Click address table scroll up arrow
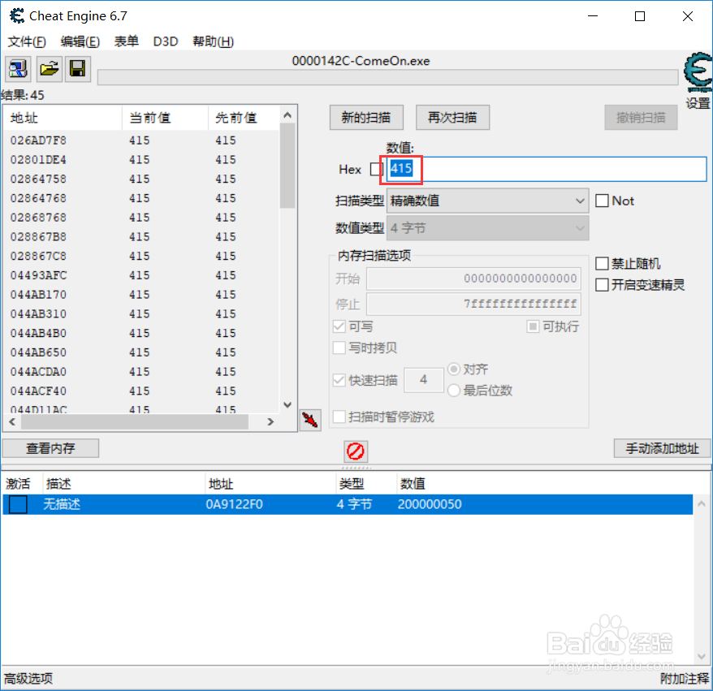Image resolution: width=713 pixels, height=691 pixels. [702, 503]
